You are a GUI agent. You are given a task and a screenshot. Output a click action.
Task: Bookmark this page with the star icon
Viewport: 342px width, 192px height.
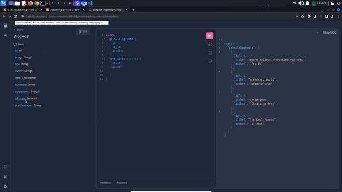click(x=302, y=17)
